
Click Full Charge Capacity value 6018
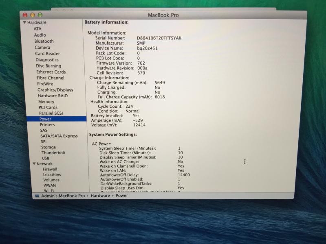coord(160,97)
